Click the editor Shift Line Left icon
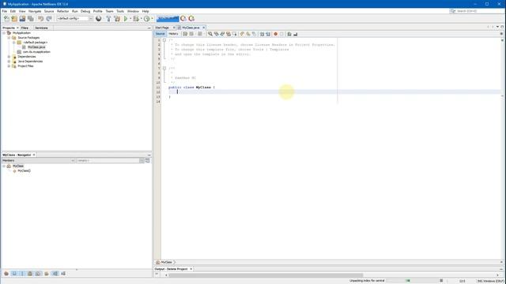This screenshot has height=284, width=506. pos(262,34)
